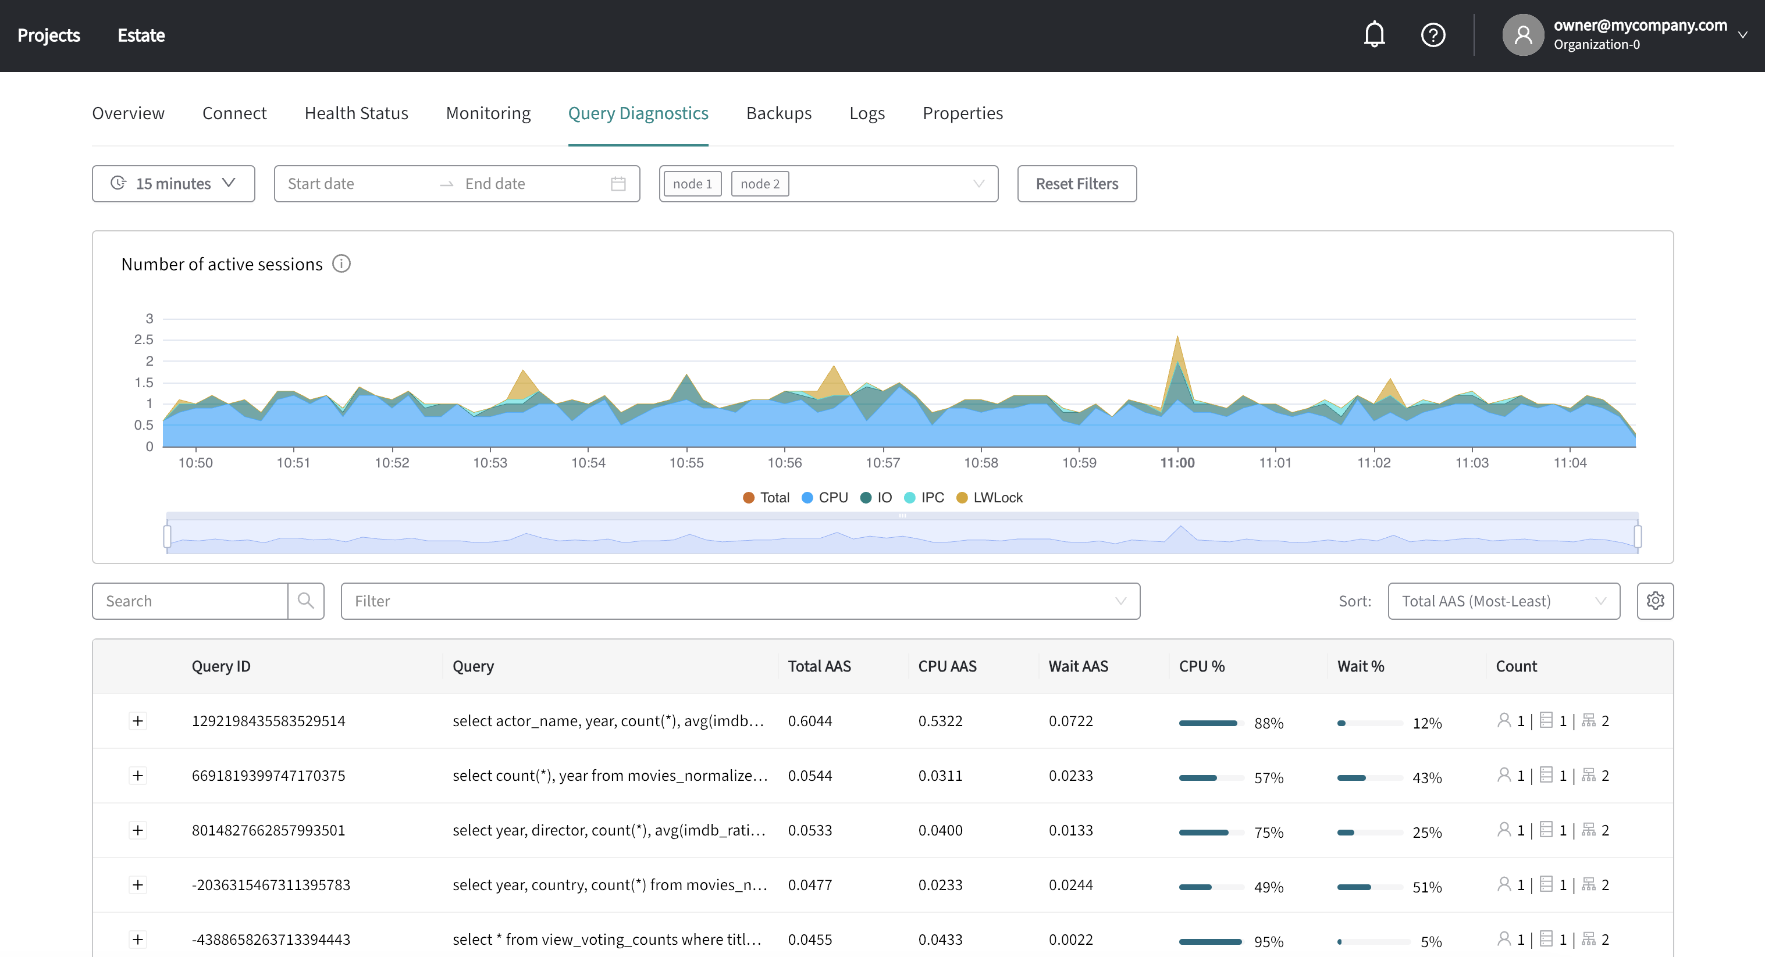Click the owner@mycompany.com account label
This screenshot has height=957, width=1765.
1641,26
